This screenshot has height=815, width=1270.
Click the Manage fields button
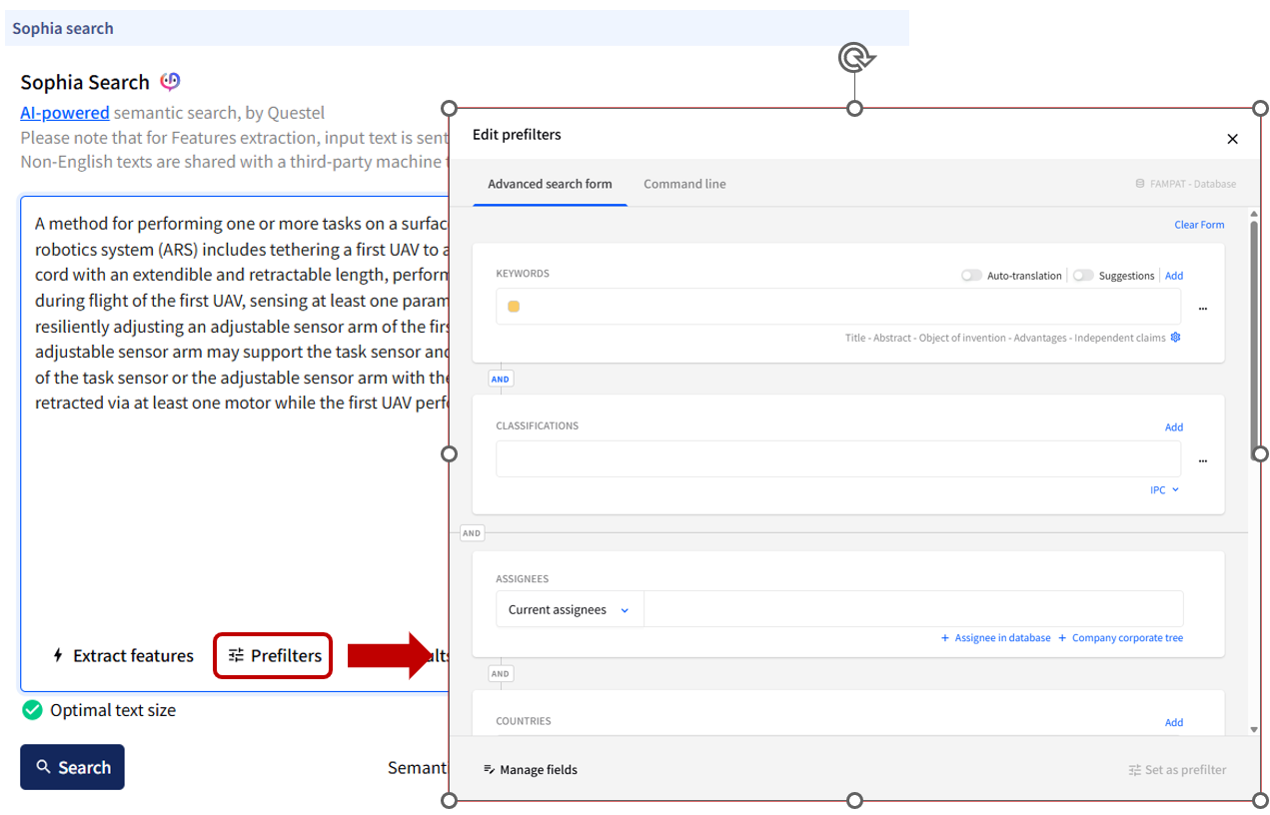click(531, 770)
